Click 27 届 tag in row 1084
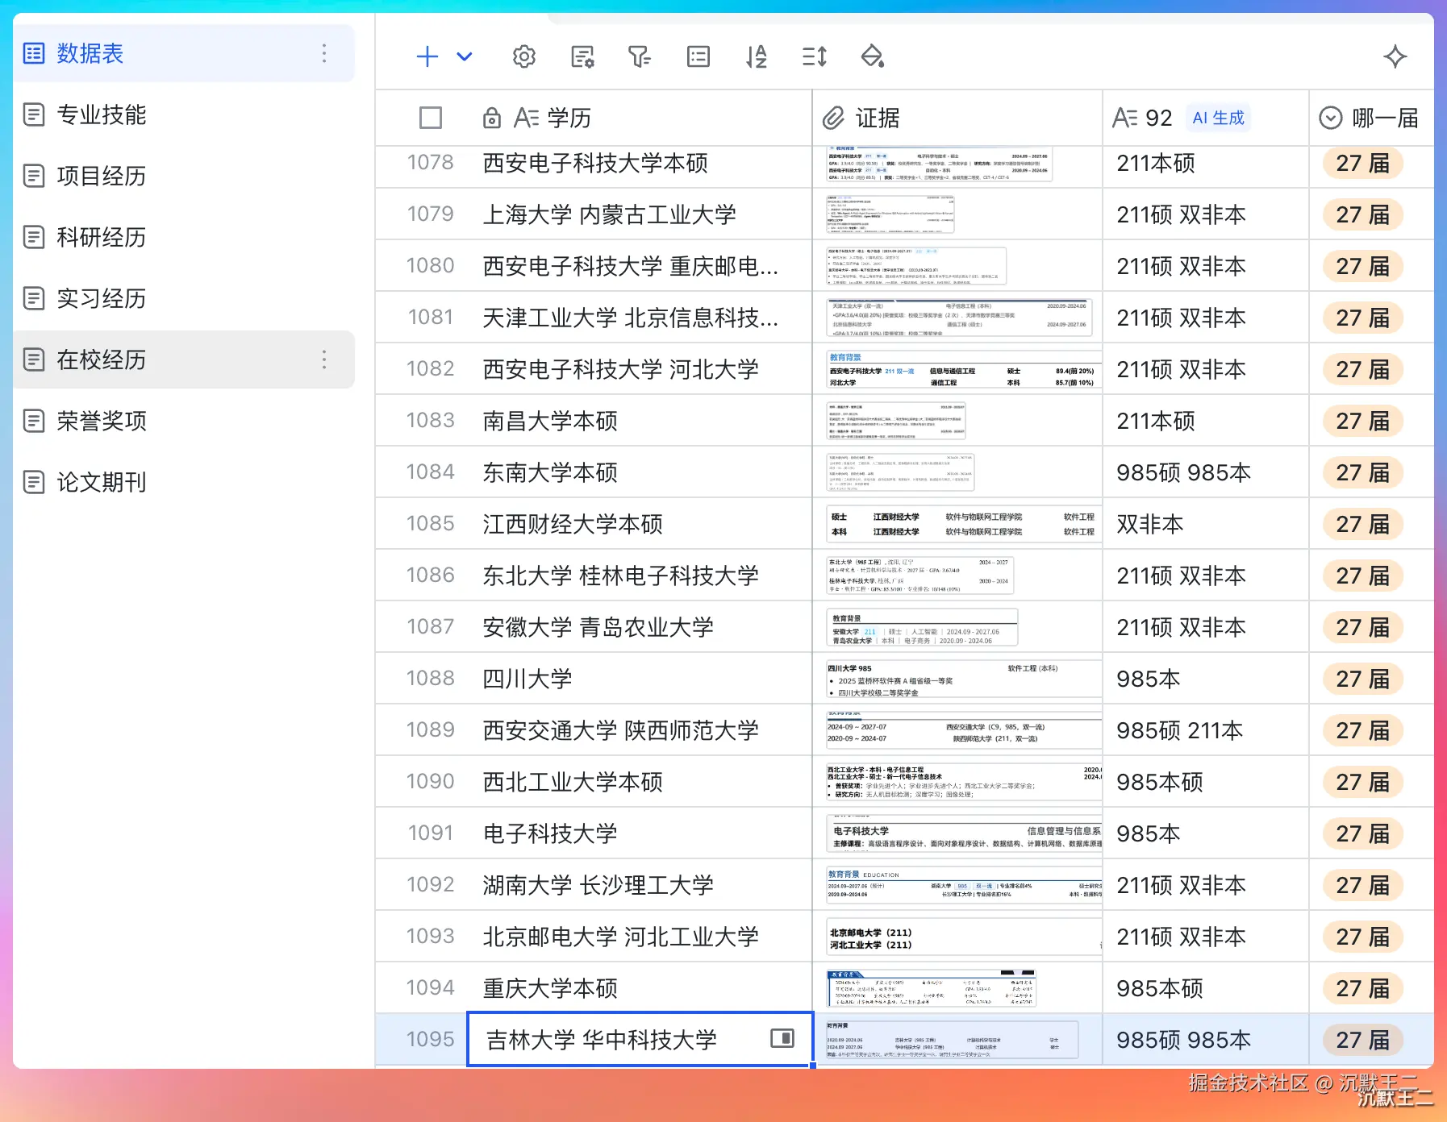Image resolution: width=1447 pixels, height=1122 pixels. click(x=1362, y=472)
